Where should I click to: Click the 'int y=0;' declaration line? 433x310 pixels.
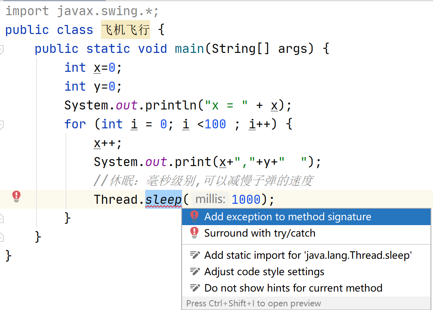93,87
